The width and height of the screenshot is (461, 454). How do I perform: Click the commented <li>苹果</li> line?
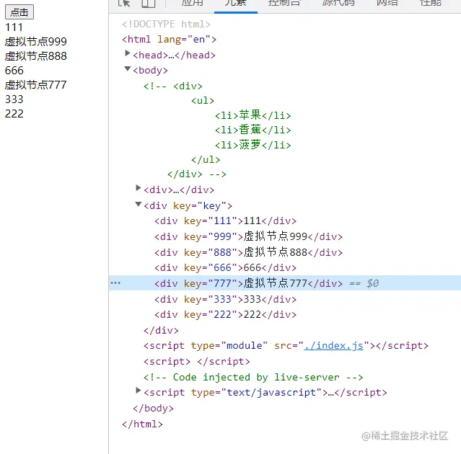coord(253,115)
